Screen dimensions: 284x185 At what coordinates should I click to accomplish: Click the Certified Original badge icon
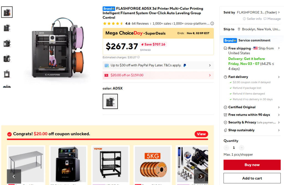pyautogui.click(x=225, y=107)
